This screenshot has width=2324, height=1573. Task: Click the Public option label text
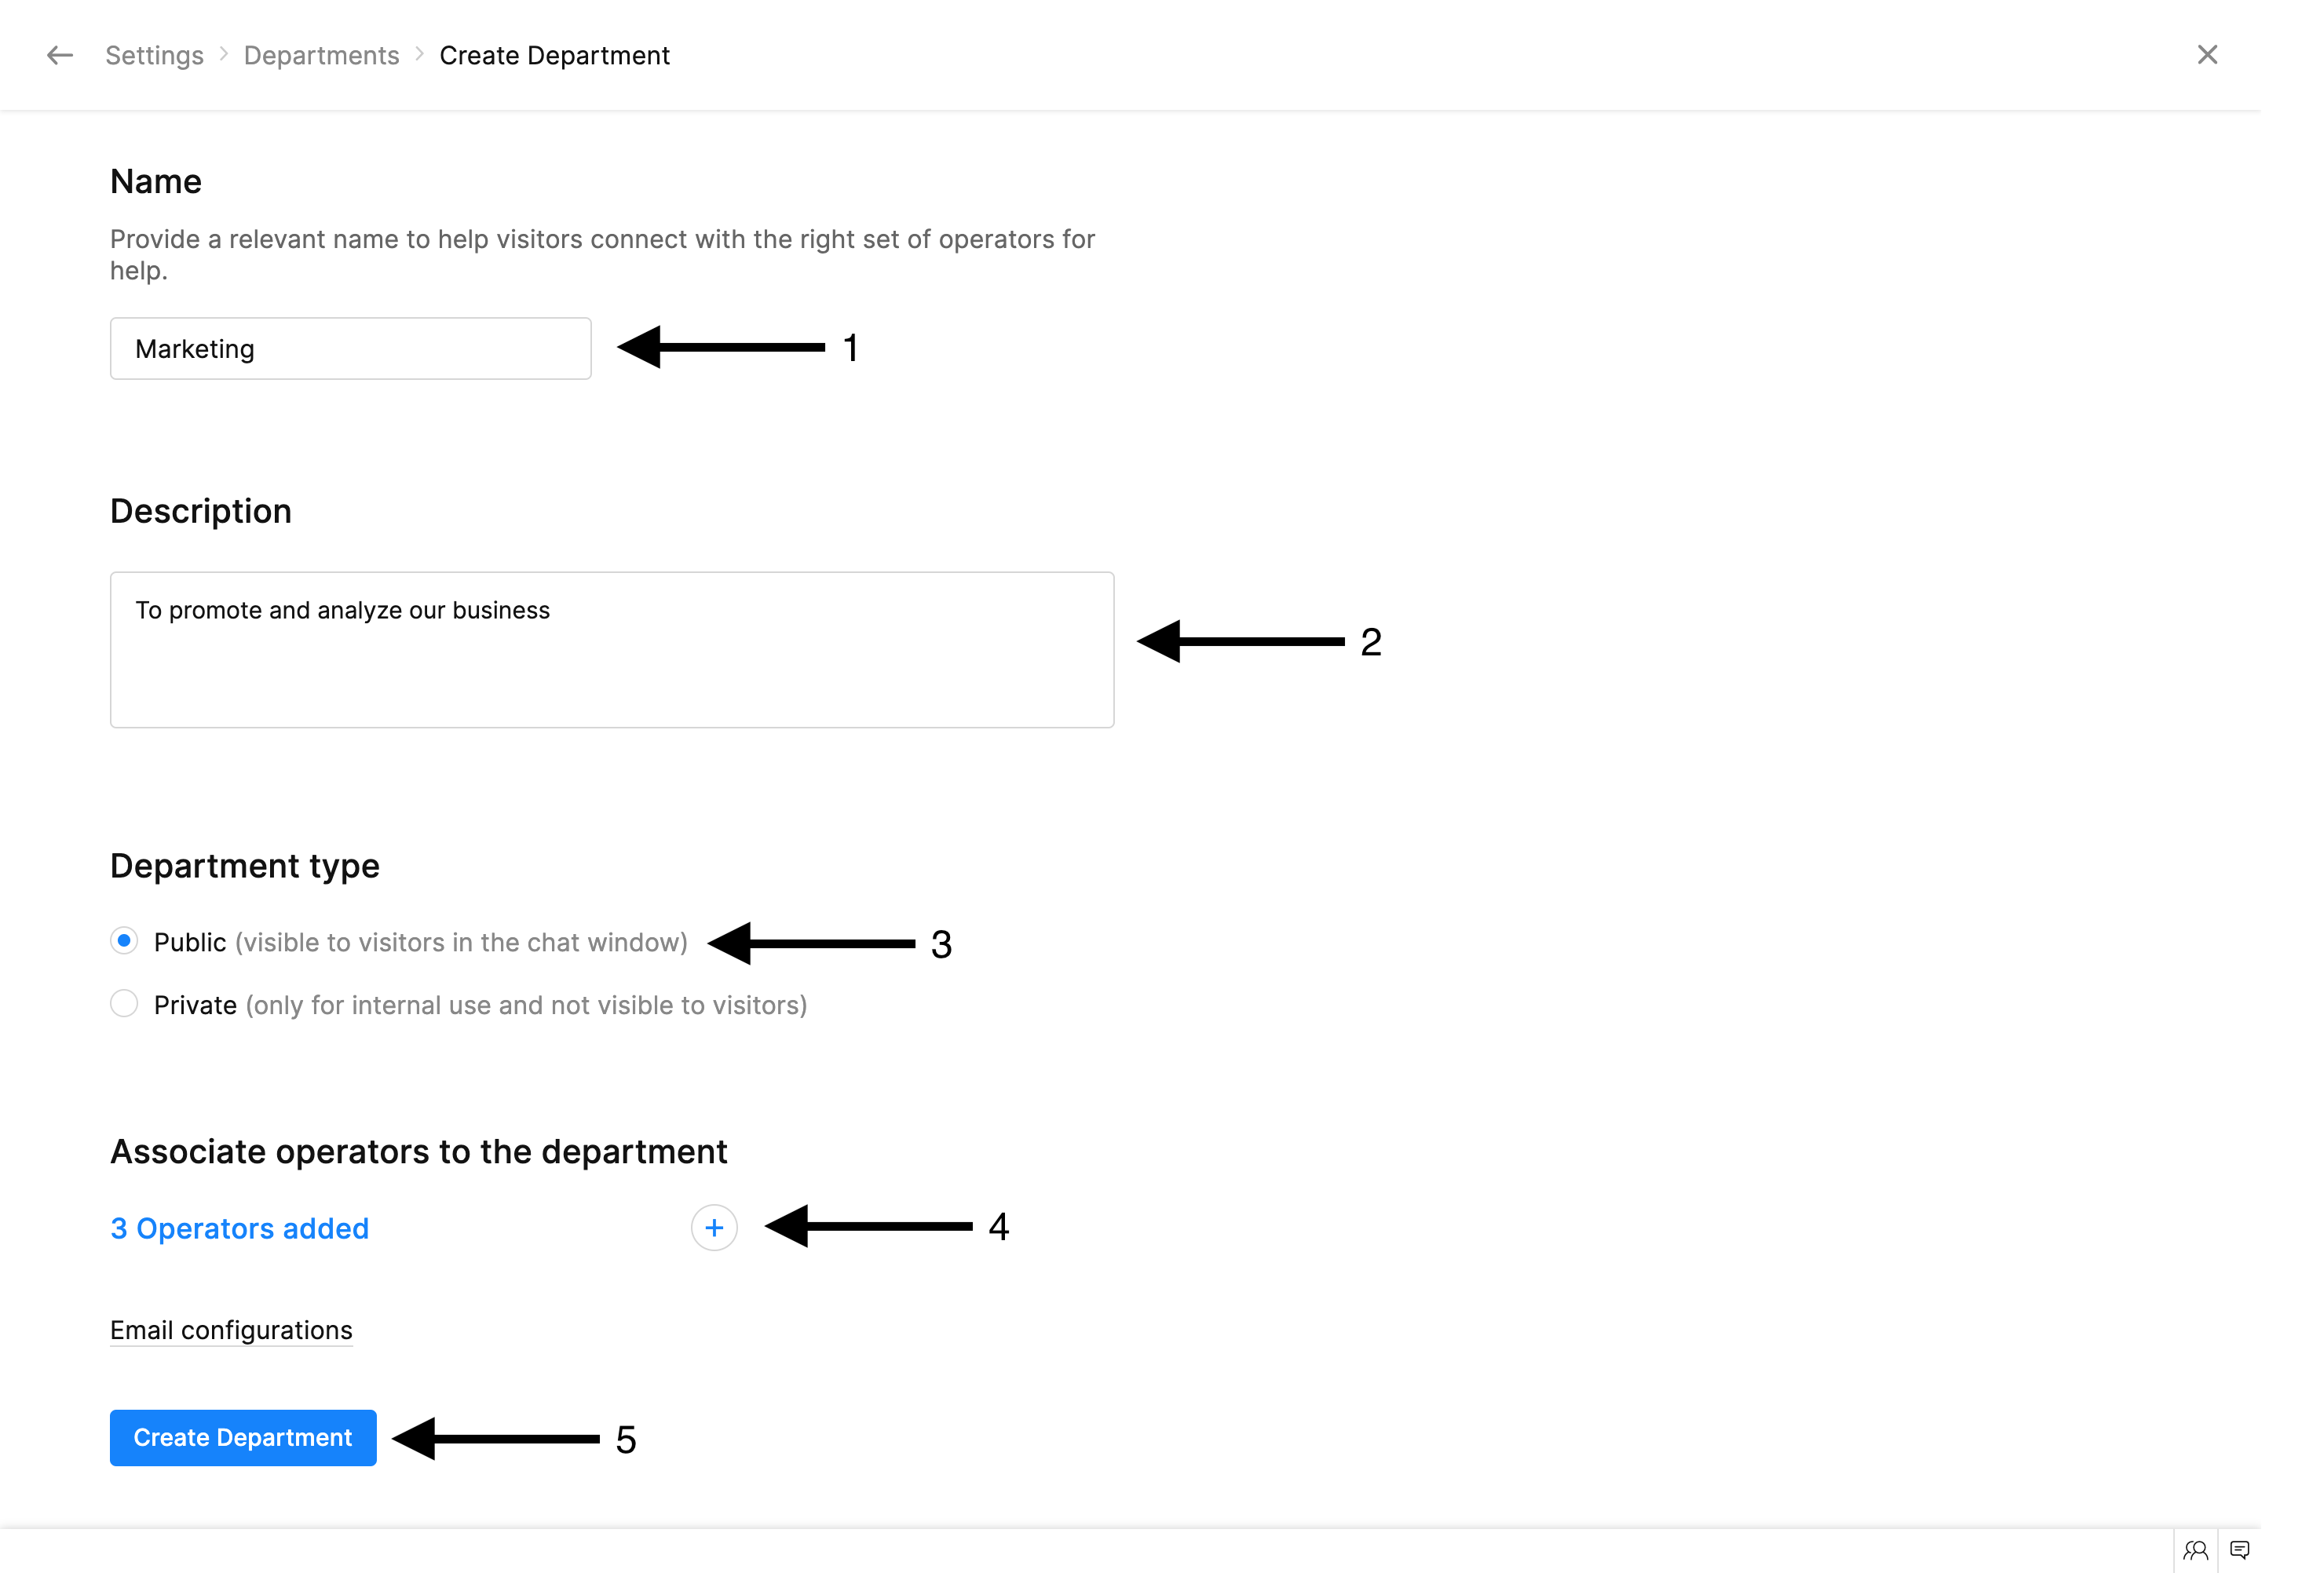[190, 942]
